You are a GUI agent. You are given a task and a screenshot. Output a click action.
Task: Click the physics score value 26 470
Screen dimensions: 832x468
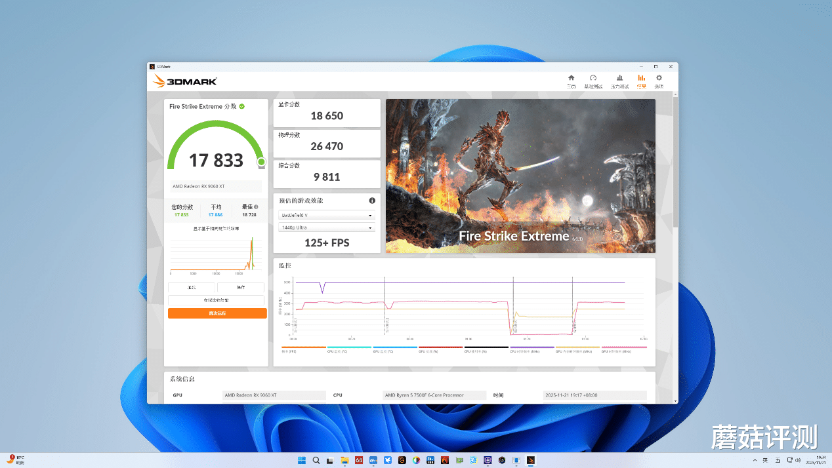point(327,146)
